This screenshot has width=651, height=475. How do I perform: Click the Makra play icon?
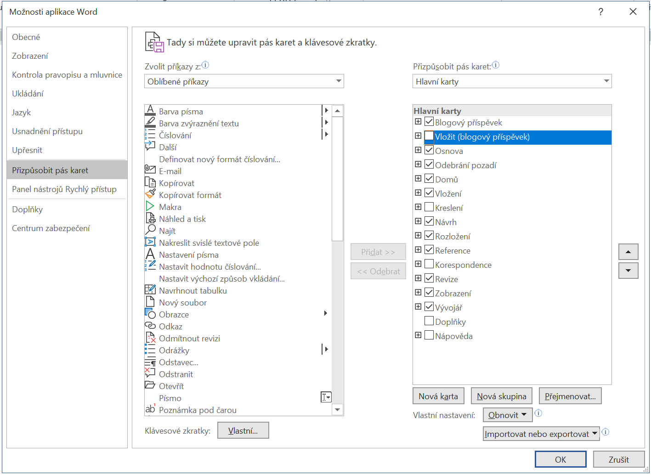pyautogui.click(x=150, y=206)
